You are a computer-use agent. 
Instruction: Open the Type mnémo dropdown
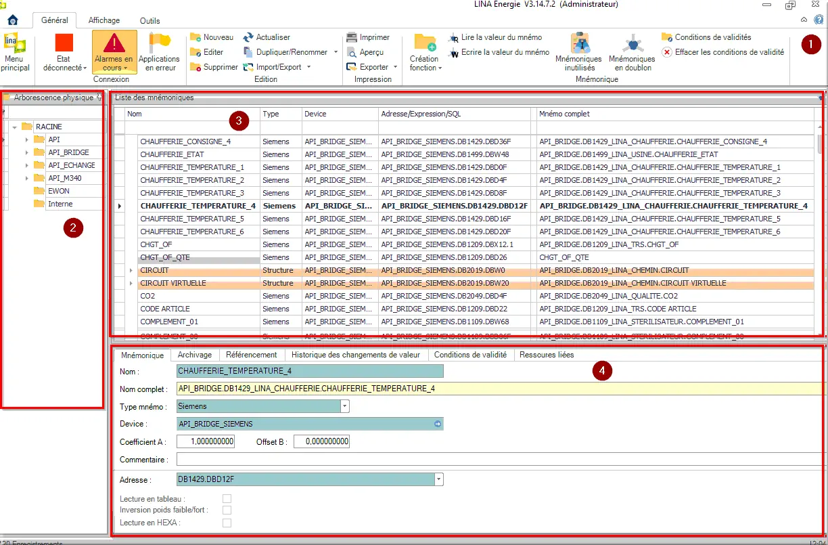tap(345, 406)
